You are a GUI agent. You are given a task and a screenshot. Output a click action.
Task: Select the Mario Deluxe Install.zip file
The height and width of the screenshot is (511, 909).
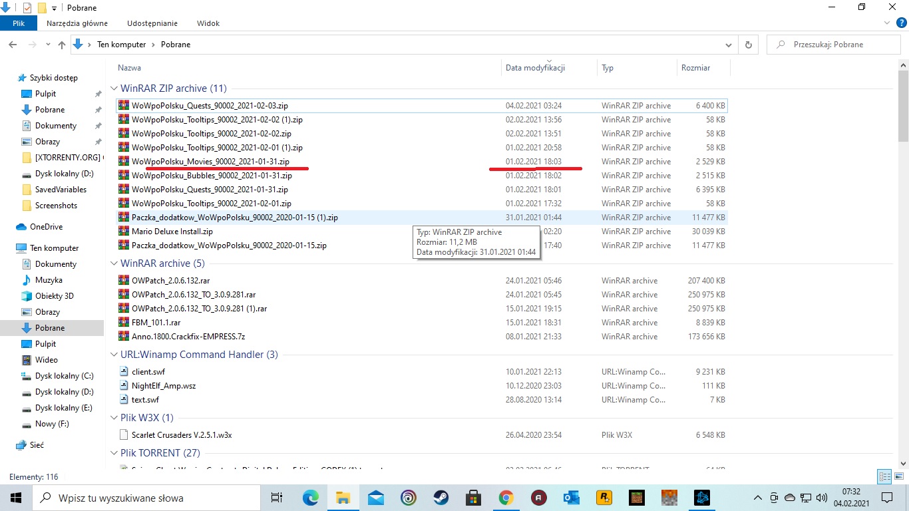pos(172,232)
